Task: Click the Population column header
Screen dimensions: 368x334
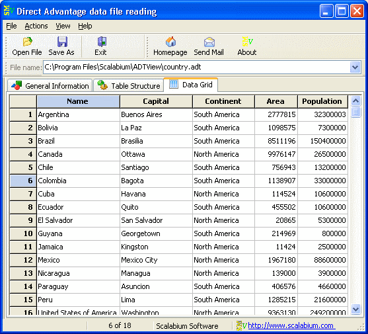Action: pyautogui.click(x=322, y=101)
